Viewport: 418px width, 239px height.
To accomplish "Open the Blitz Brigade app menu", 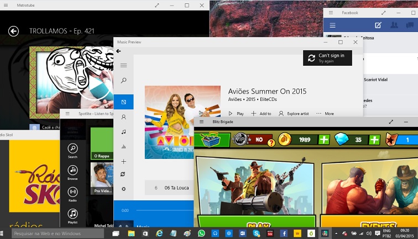I will (201, 121).
